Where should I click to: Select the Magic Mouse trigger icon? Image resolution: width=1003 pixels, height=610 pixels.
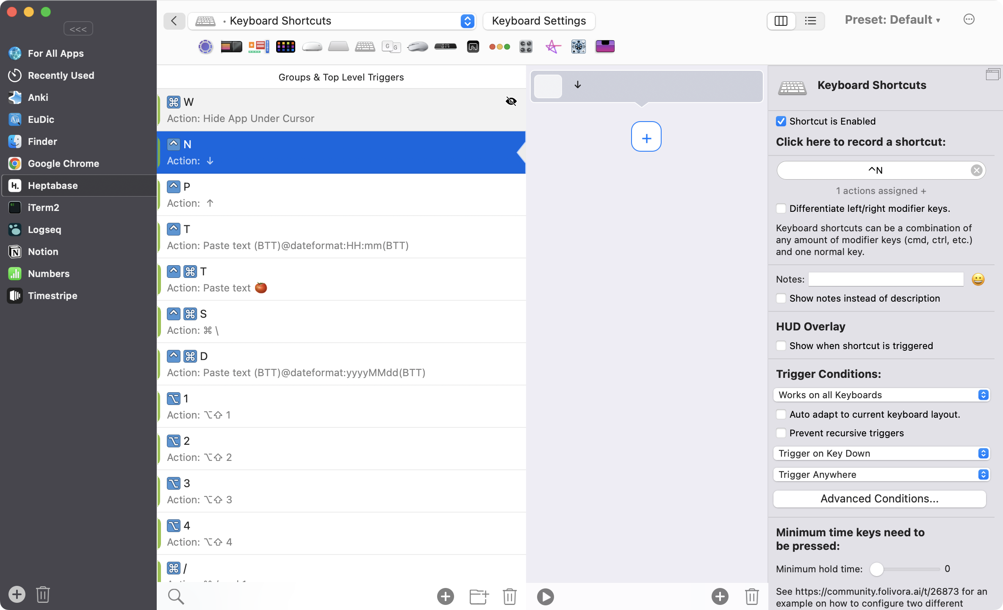pos(312,47)
